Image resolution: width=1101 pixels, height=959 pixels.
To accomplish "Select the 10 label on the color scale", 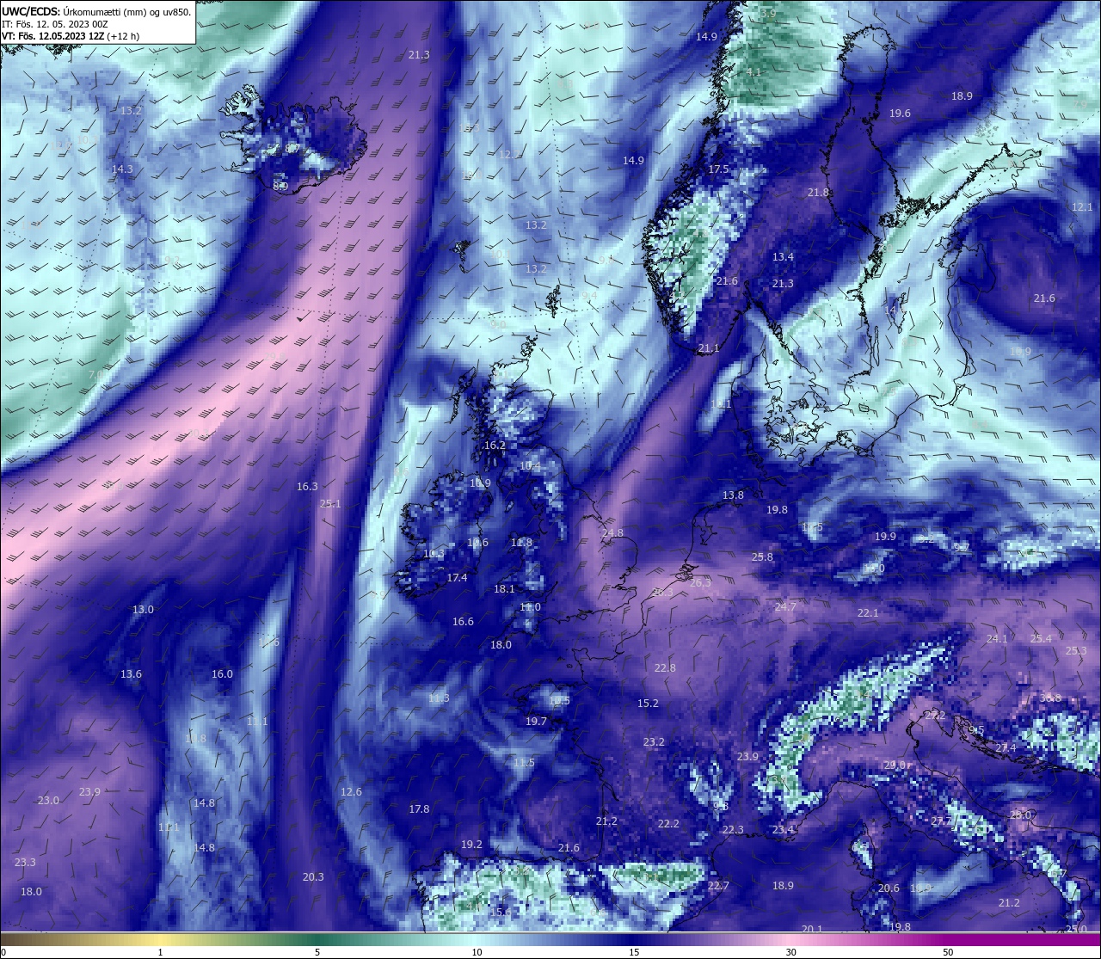I will 476,952.
